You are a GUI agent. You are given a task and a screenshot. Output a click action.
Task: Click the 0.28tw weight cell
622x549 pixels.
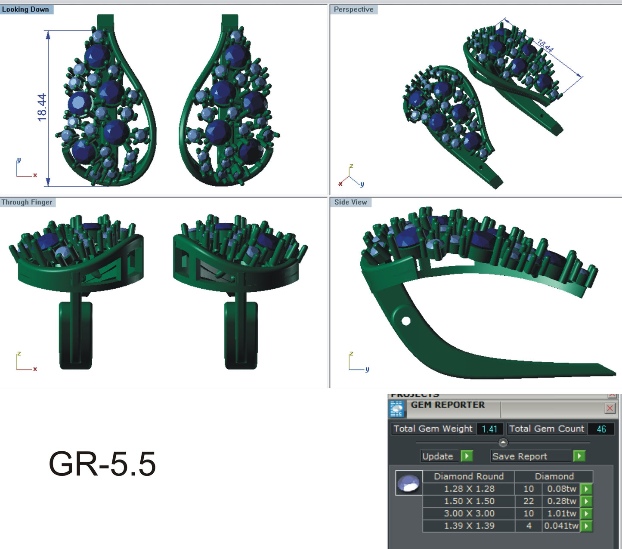click(x=561, y=501)
